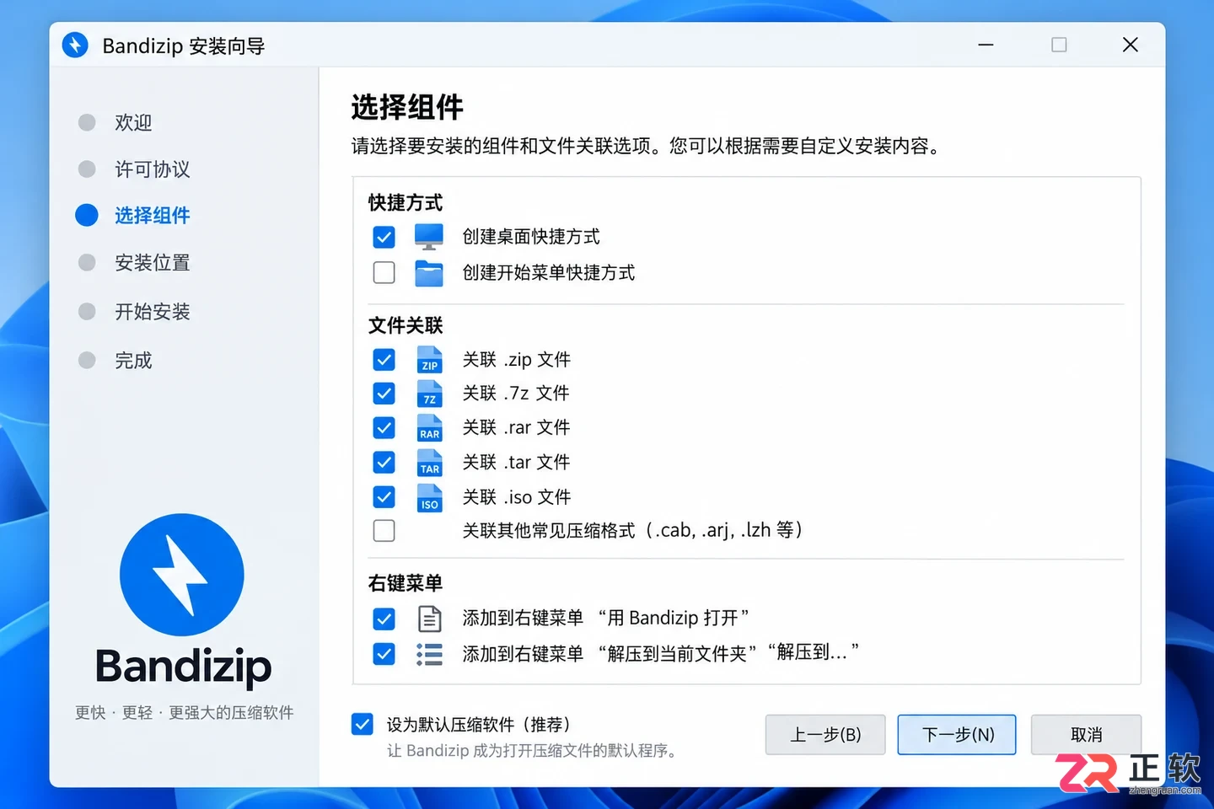Screen dimensions: 1214x809
Task: Click 关联其他常见压缩格式 label text
Action: coord(632,531)
